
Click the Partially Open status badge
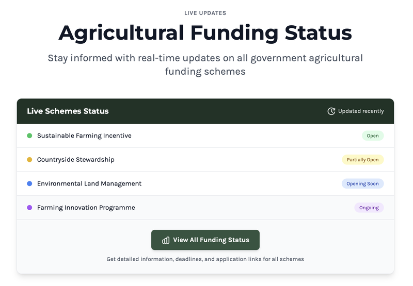coord(362,160)
